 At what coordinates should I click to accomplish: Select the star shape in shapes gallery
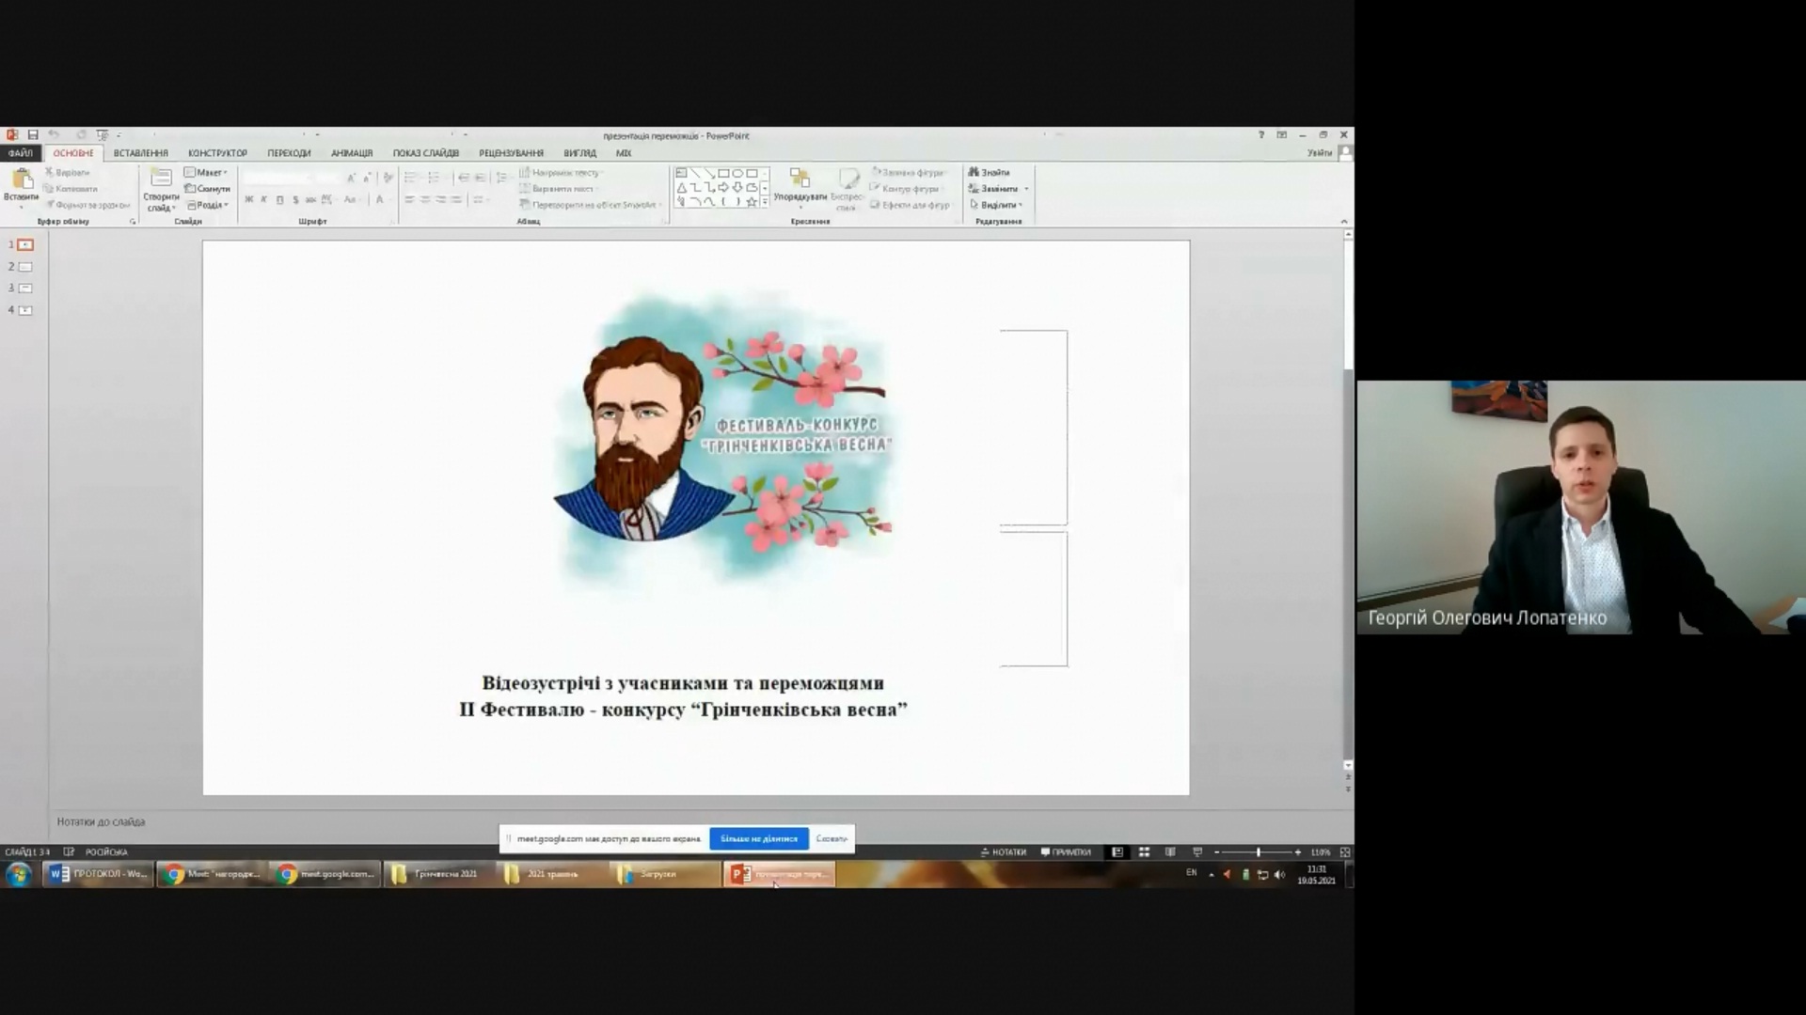coord(752,202)
